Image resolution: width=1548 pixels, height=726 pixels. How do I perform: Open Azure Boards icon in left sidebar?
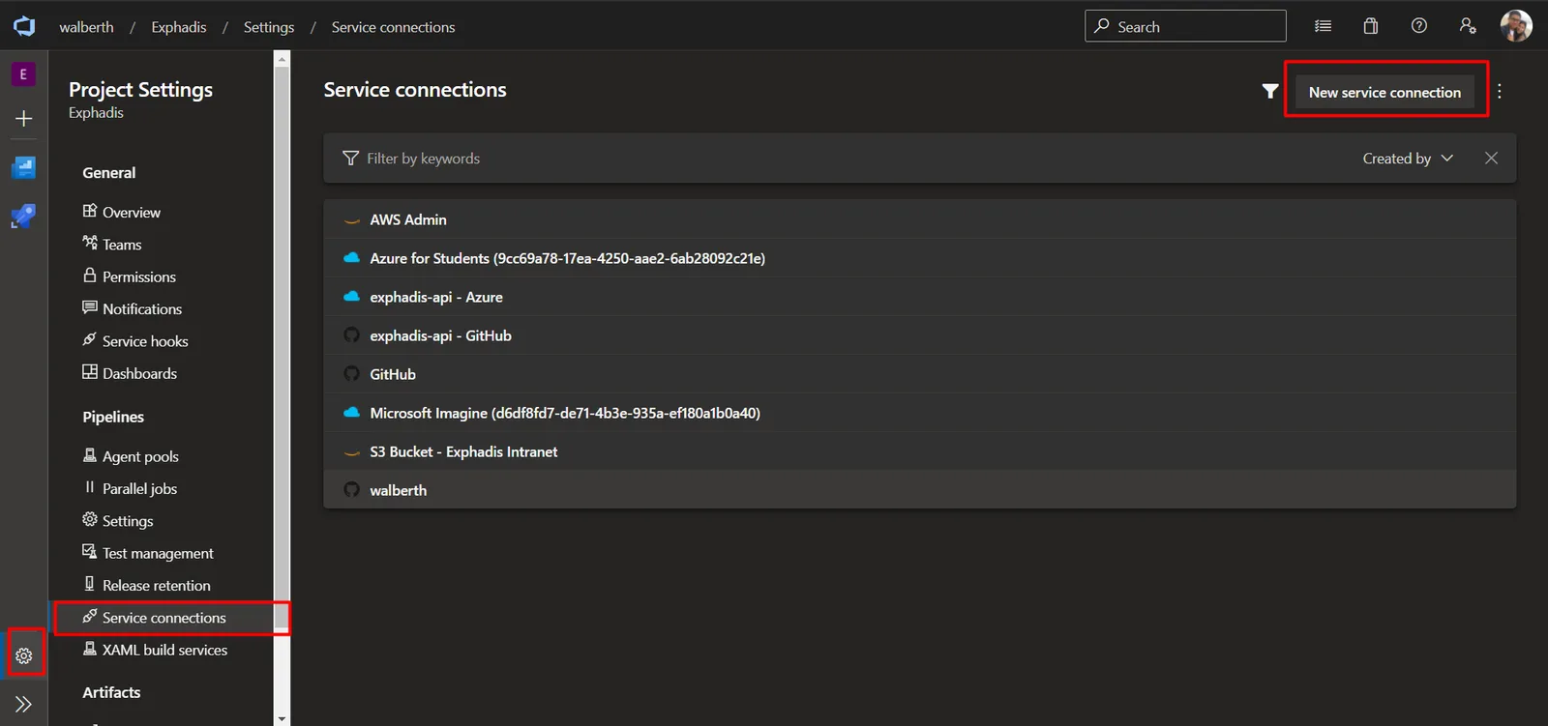point(23,168)
